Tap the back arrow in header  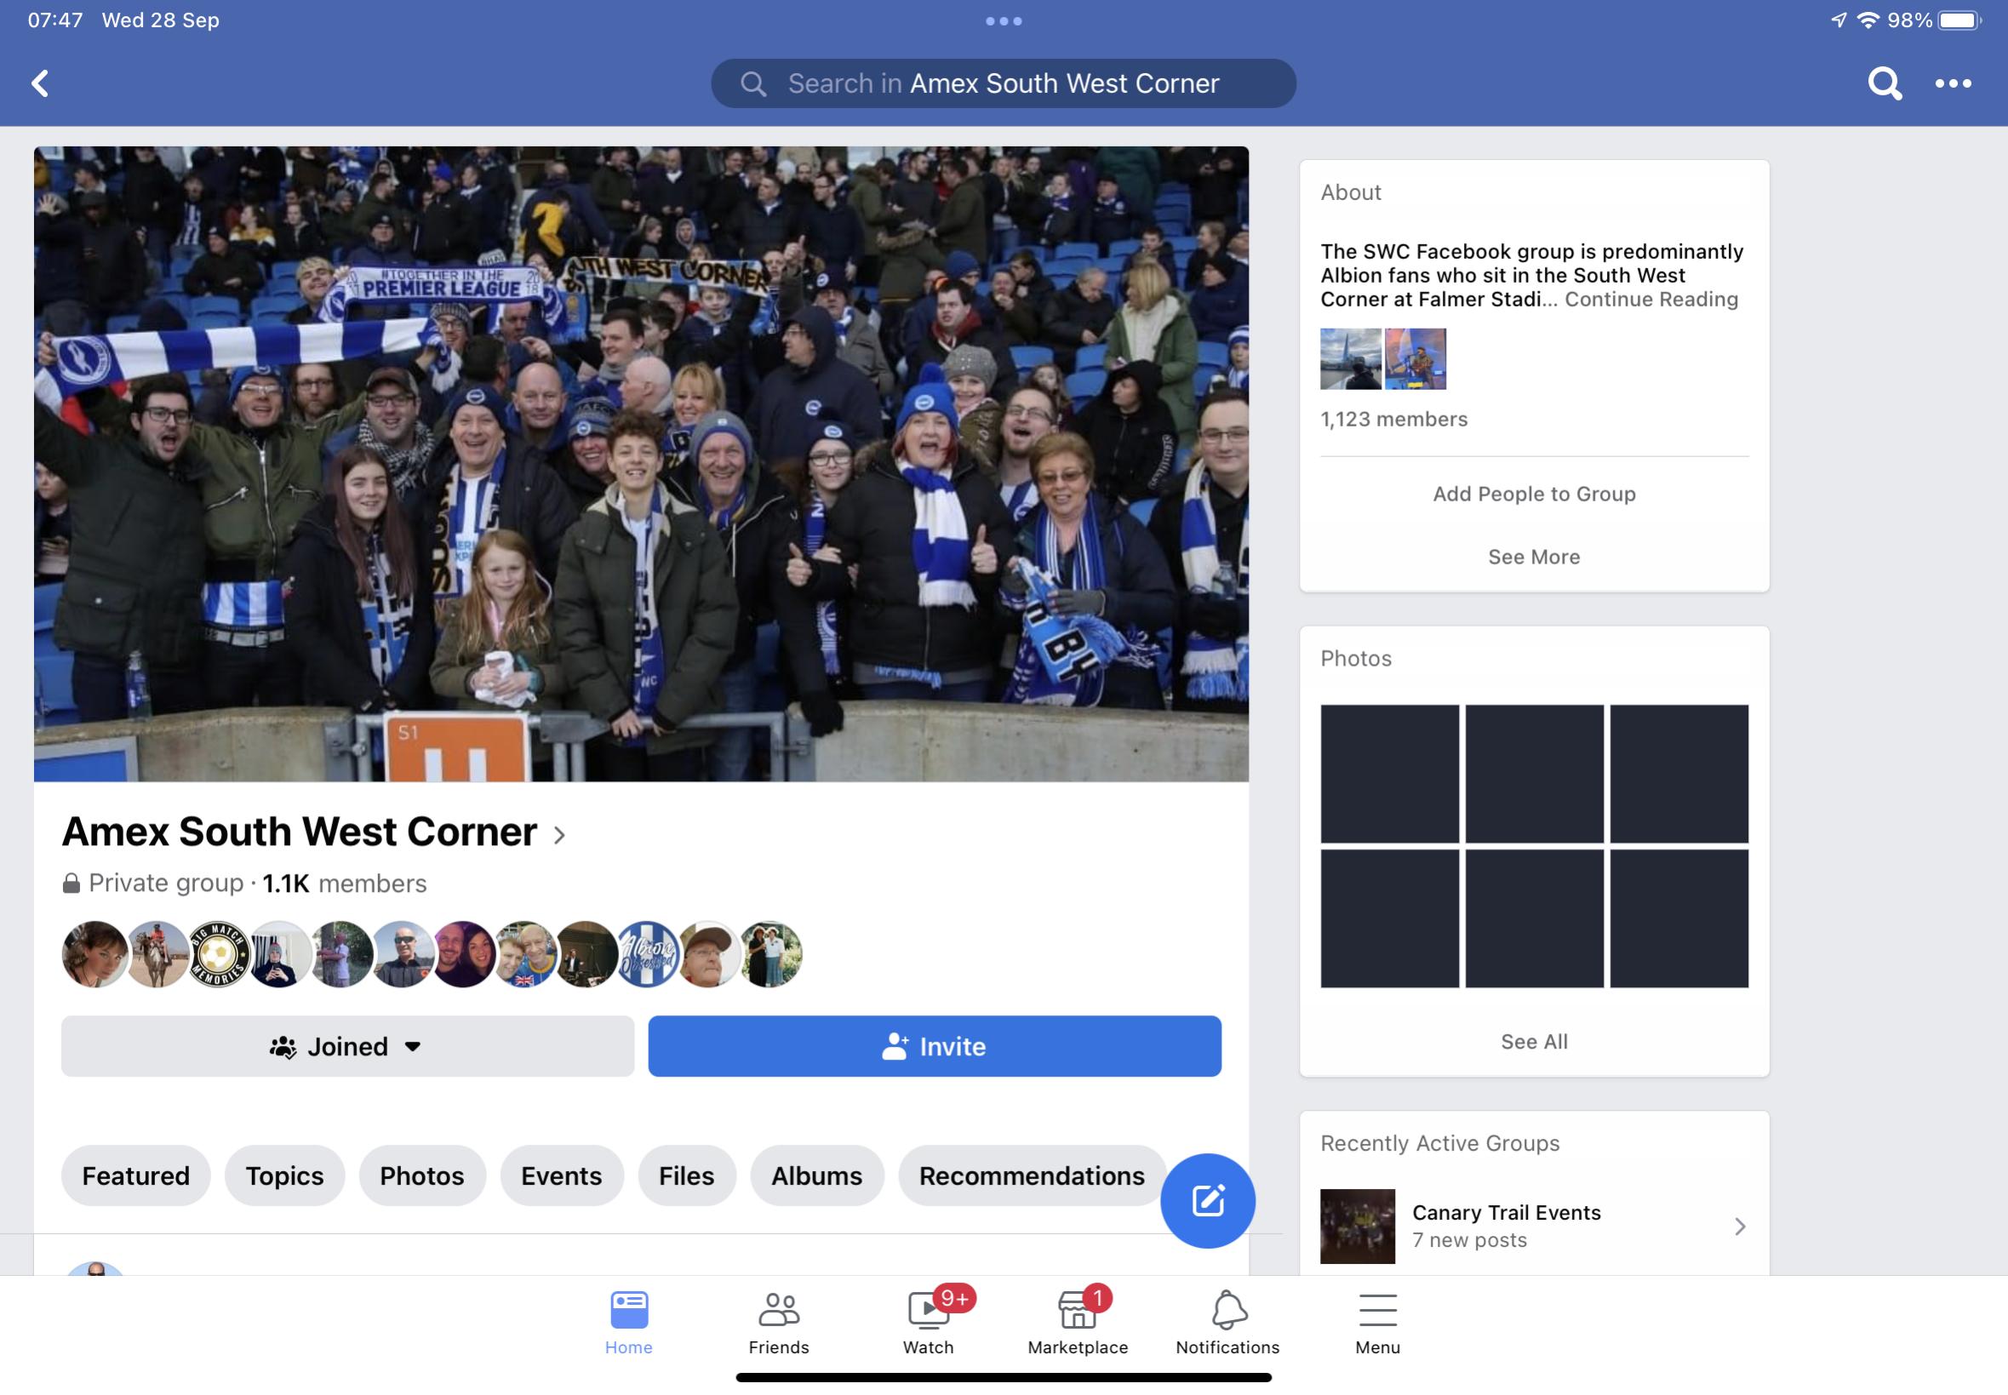[x=39, y=83]
